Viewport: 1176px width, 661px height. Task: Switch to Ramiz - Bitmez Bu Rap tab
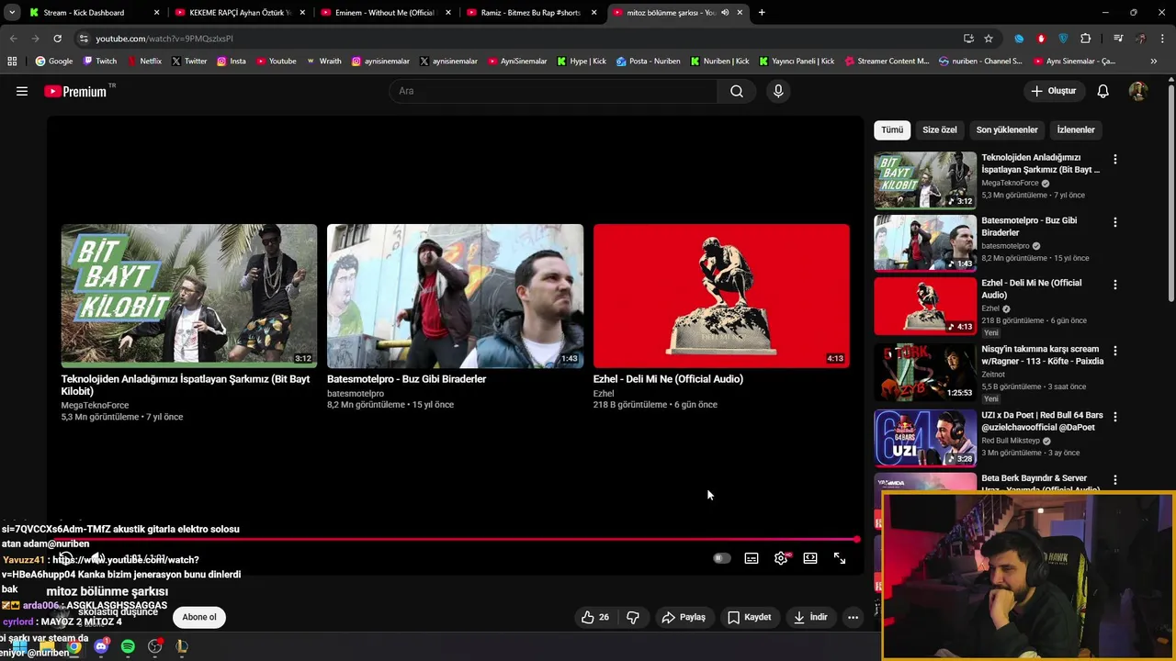[x=530, y=13]
